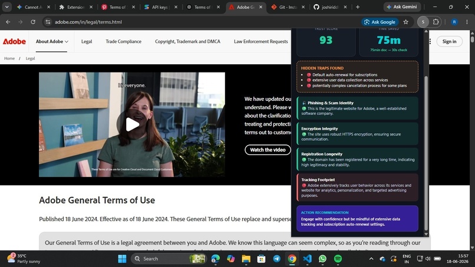Open the Legal nav item
The height and width of the screenshot is (267, 475).
(87, 41)
